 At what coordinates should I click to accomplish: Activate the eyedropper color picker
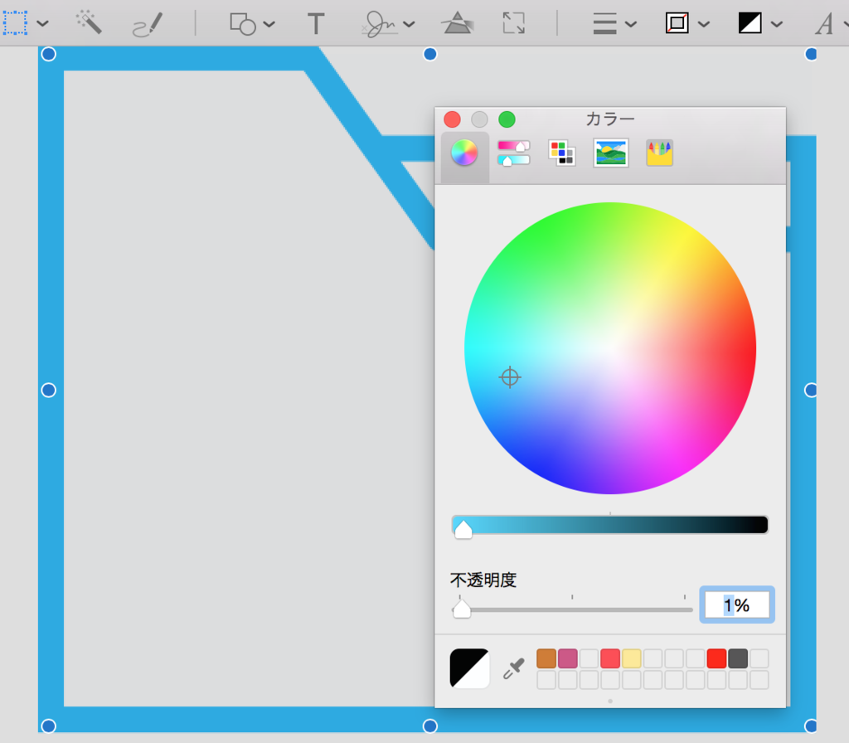pos(513,668)
